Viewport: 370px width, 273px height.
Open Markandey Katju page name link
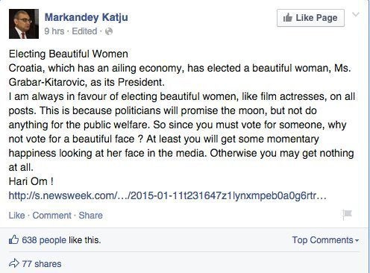point(87,17)
